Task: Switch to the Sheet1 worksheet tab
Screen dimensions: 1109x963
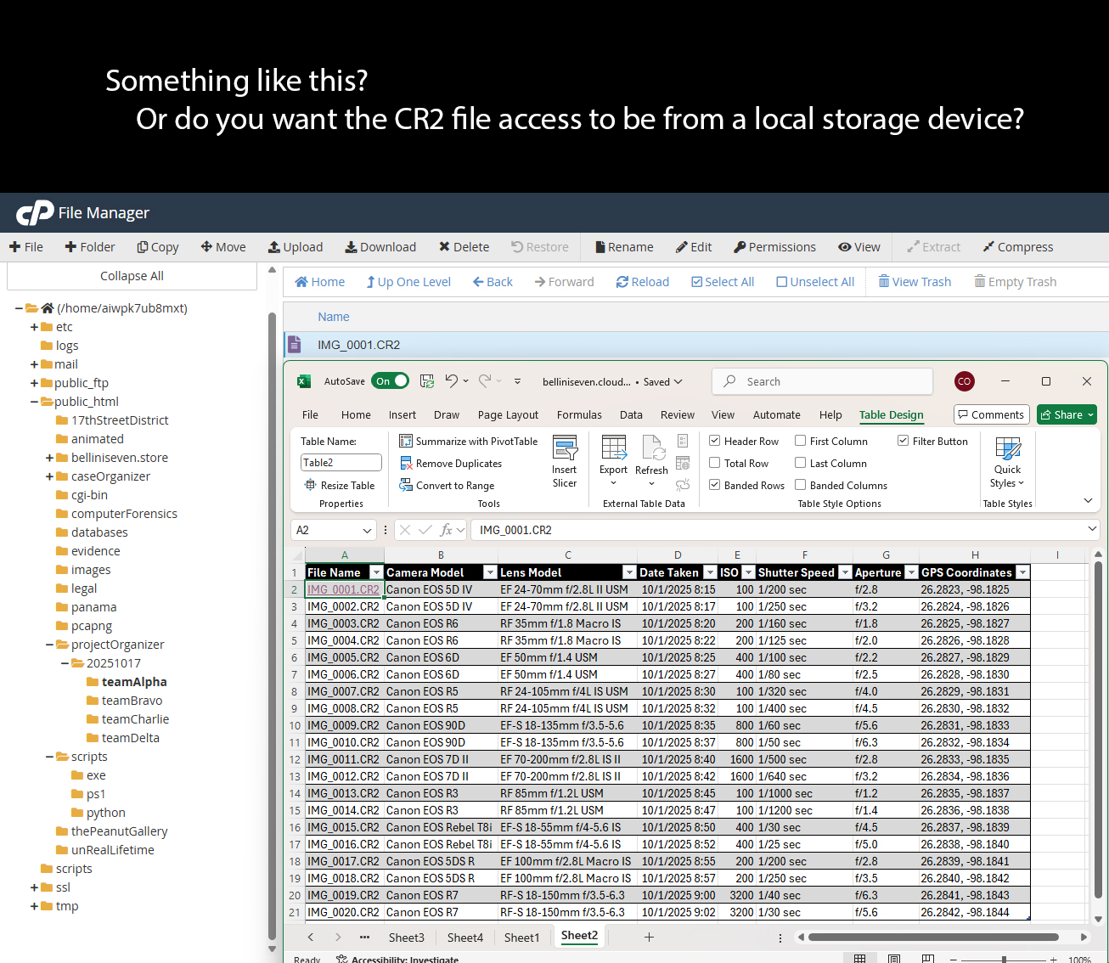Action: pyautogui.click(x=521, y=938)
